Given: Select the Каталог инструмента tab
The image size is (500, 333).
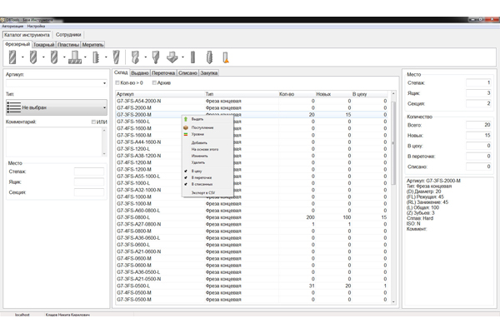Looking at the screenshot, I should click(27, 35).
